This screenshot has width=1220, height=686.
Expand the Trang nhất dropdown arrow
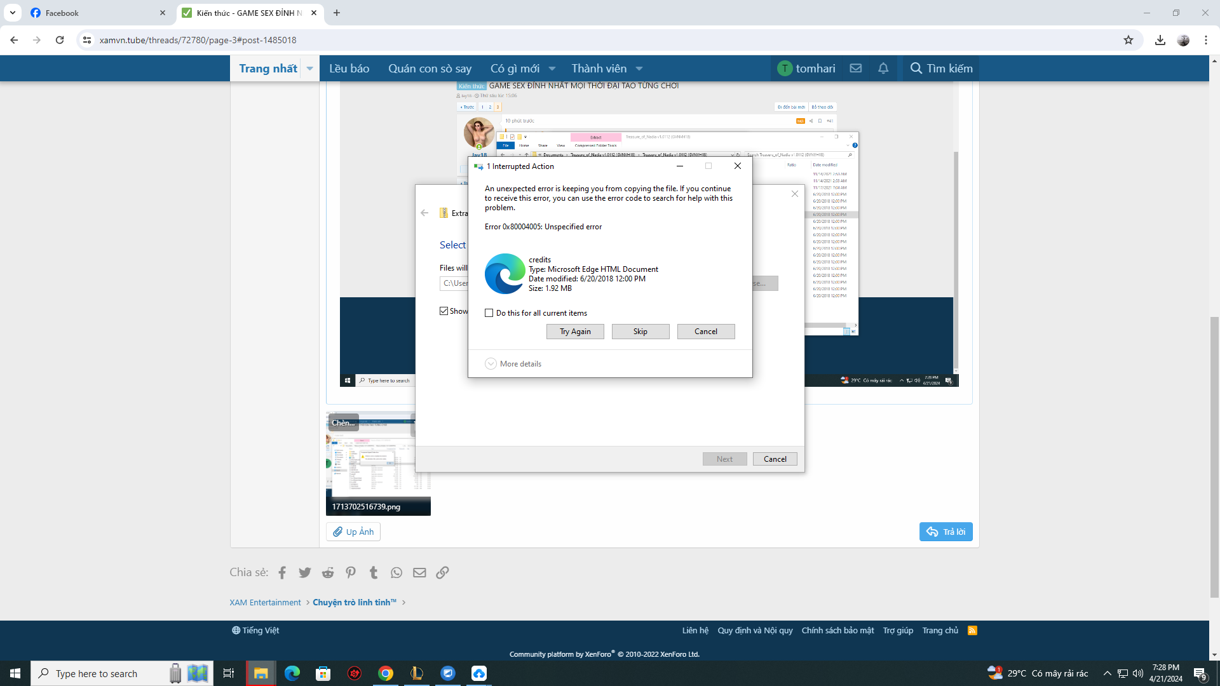[x=310, y=69]
